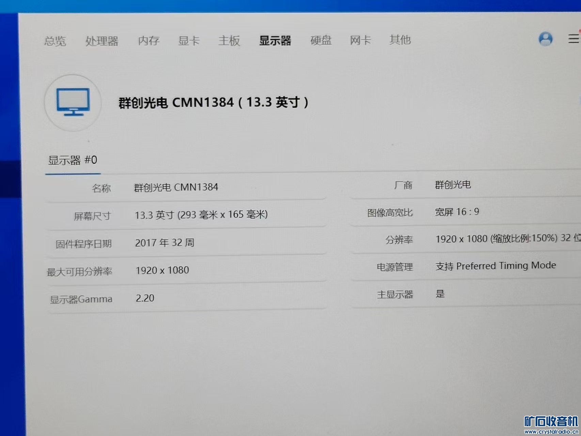Open the 处理器 tab
Viewport: 581px width, 436px height.
(102, 41)
